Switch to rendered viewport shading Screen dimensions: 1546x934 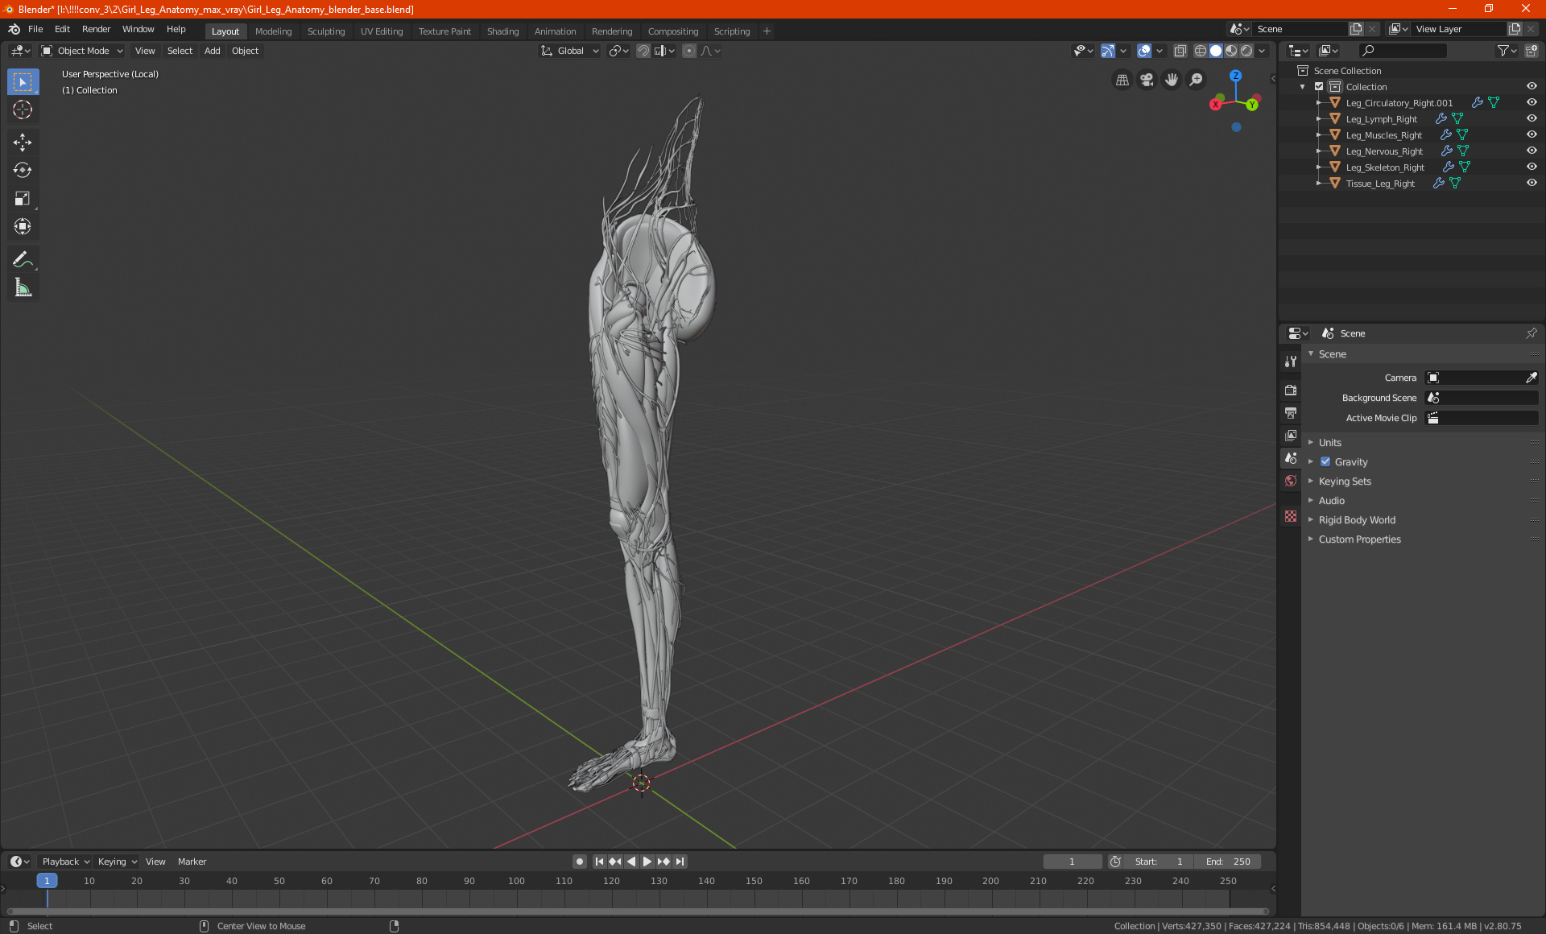(1246, 51)
